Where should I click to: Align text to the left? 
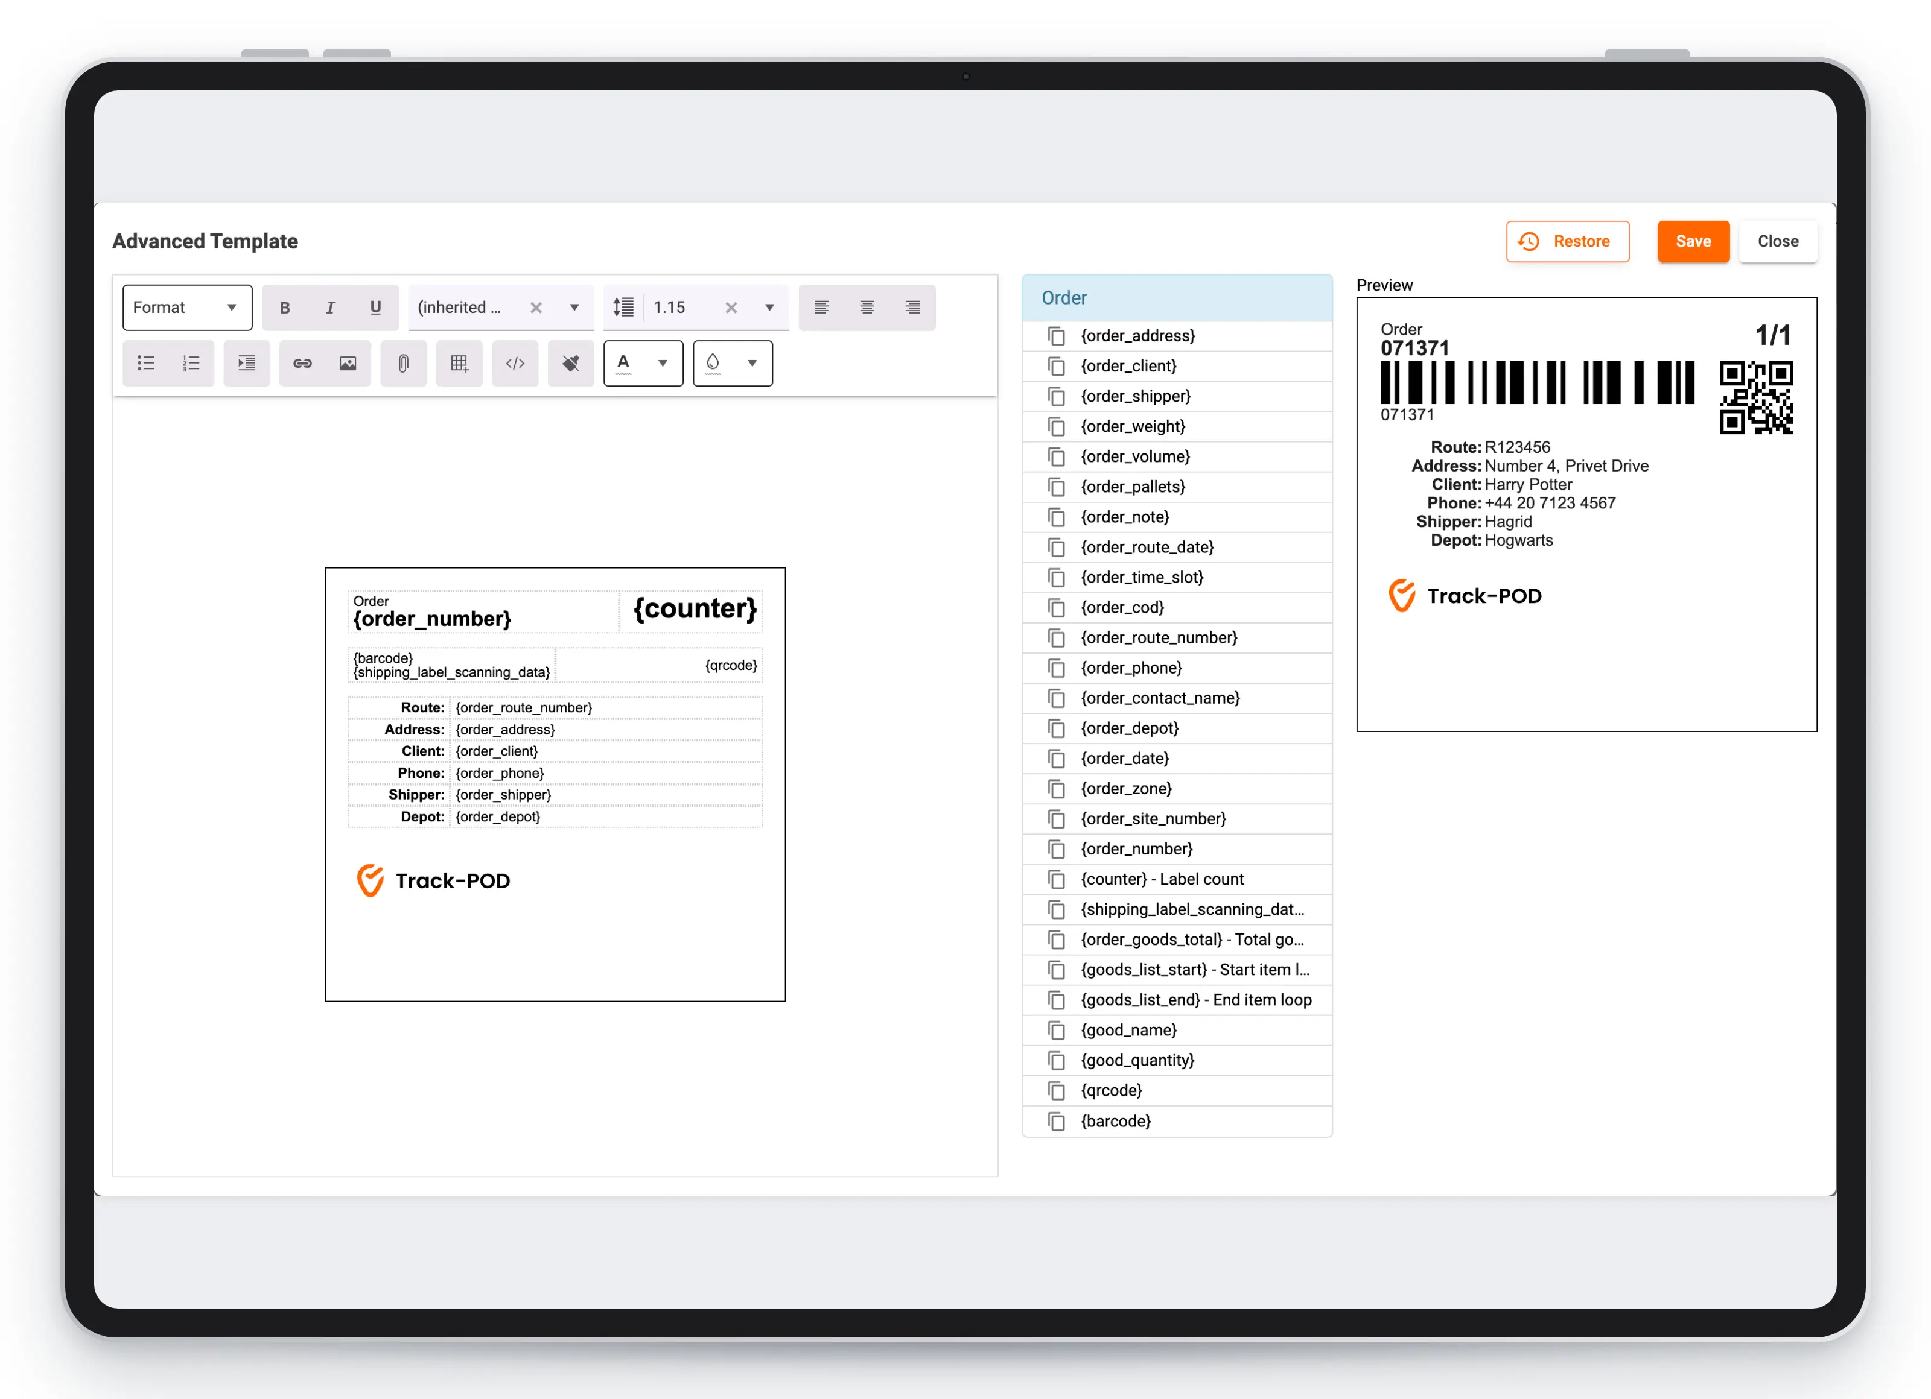pyautogui.click(x=822, y=307)
